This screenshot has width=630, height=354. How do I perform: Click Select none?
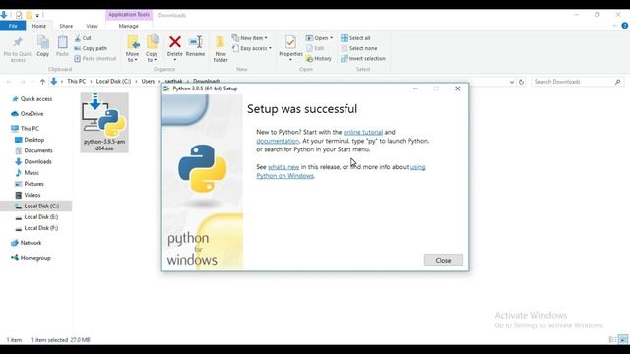click(x=358, y=48)
